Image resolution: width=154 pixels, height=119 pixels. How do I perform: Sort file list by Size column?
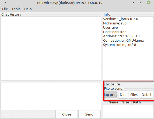coord(126,102)
